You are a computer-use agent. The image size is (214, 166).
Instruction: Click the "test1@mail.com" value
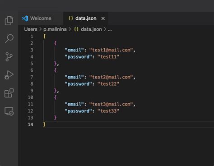[x=111, y=50]
